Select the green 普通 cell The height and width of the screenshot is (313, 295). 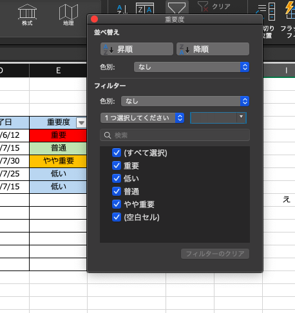[58, 148]
